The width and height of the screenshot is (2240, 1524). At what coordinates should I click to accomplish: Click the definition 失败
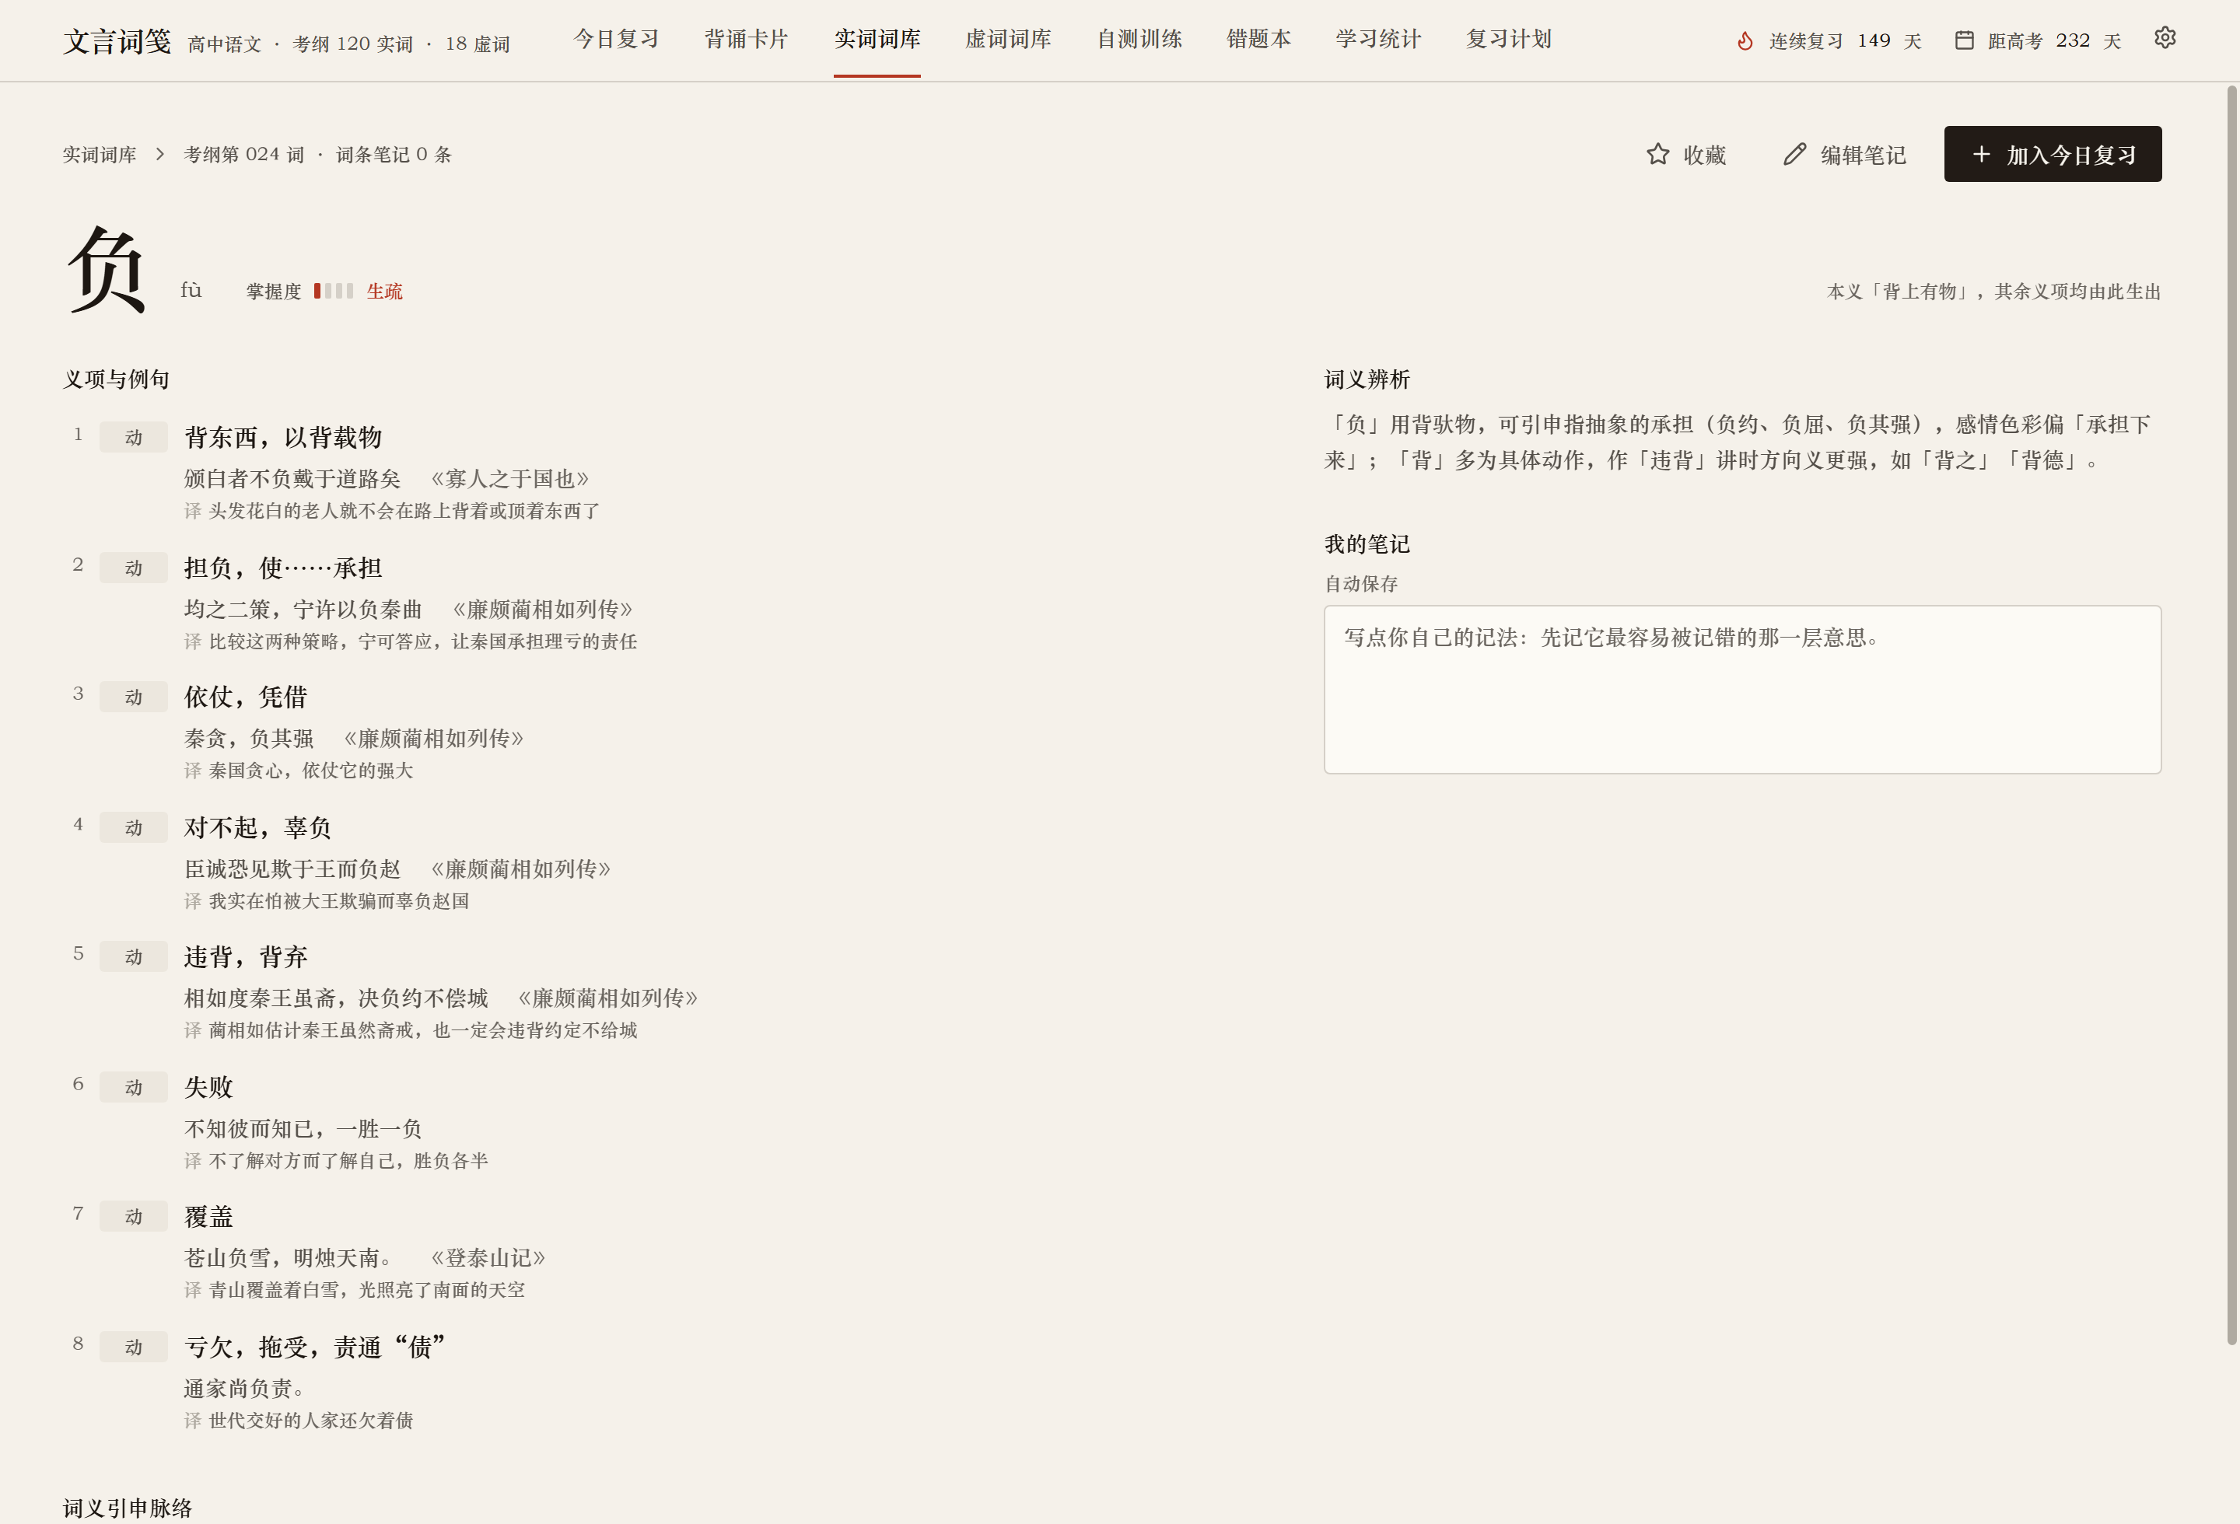[x=208, y=1088]
